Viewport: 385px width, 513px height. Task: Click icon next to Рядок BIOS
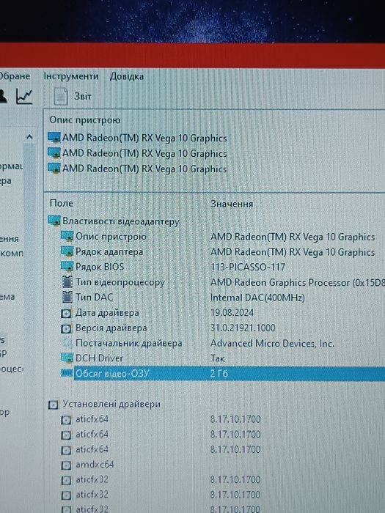coord(67,266)
